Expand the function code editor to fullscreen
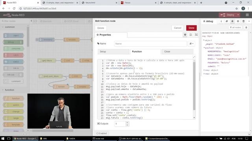Image resolution: width=252 pixels, height=141 pixels. [x=194, y=57]
